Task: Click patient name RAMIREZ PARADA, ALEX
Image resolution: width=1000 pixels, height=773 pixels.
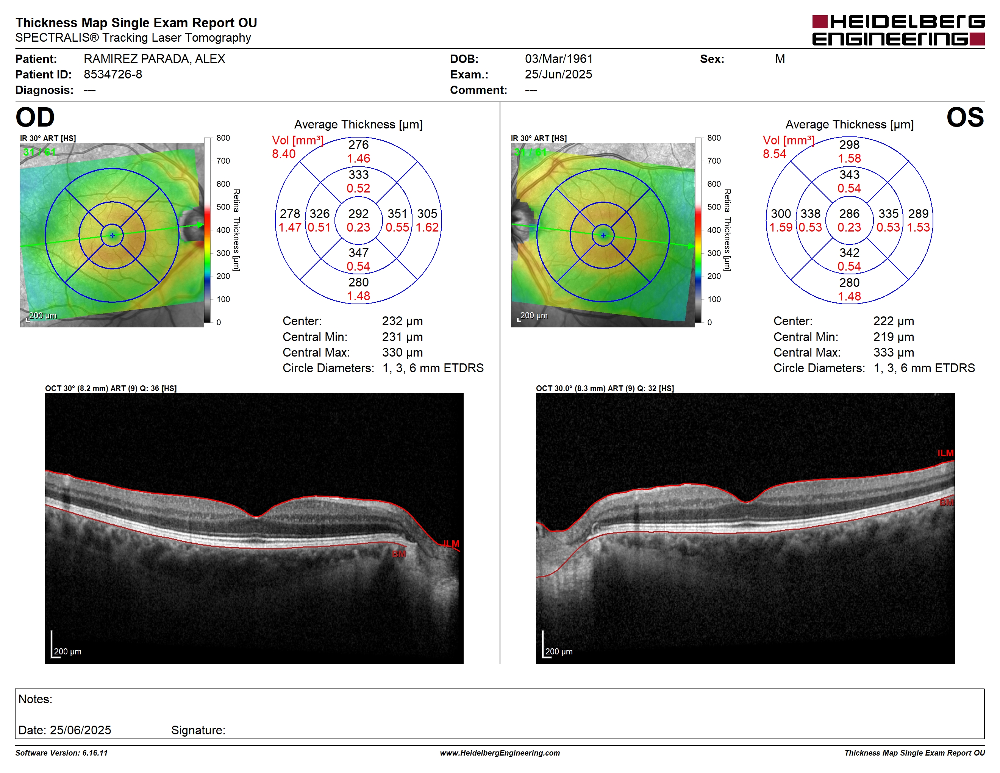Action: (154, 59)
